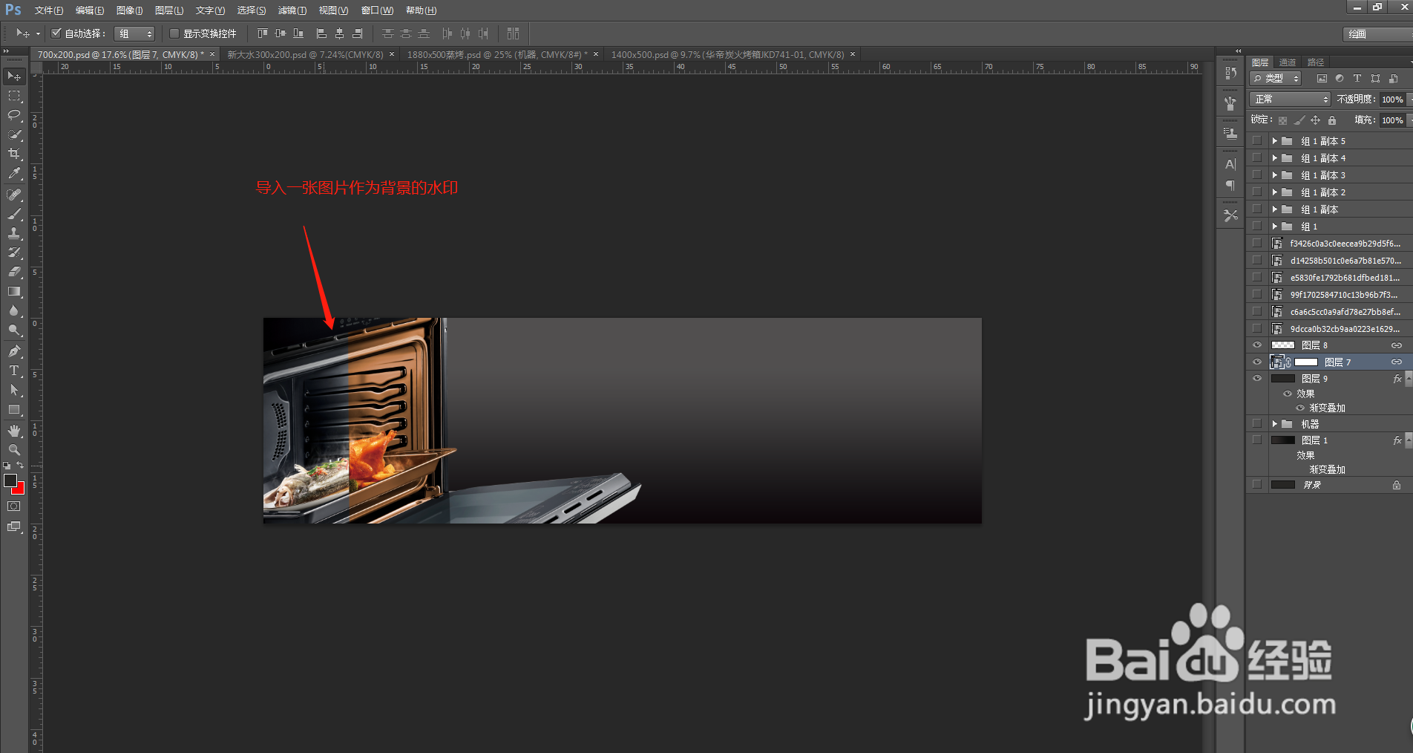Image resolution: width=1413 pixels, height=753 pixels.
Task: Open the workspace 绘画 dropdown
Action: pyautogui.click(x=1378, y=34)
